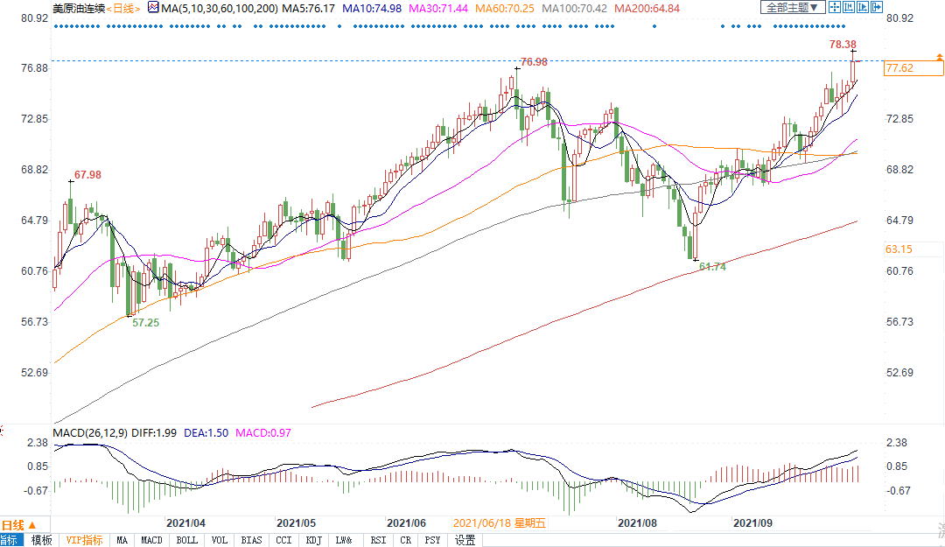Open the VIP指标 tab
Screen dimensions: 945x547
pos(85,540)
